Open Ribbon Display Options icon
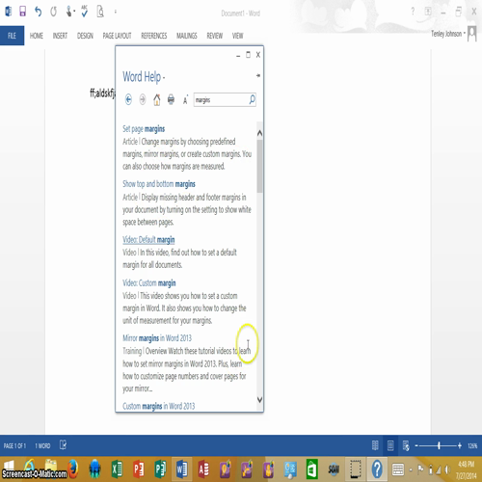Image resolution: width=482 pixels, height=482 pixels. (428, 12)
